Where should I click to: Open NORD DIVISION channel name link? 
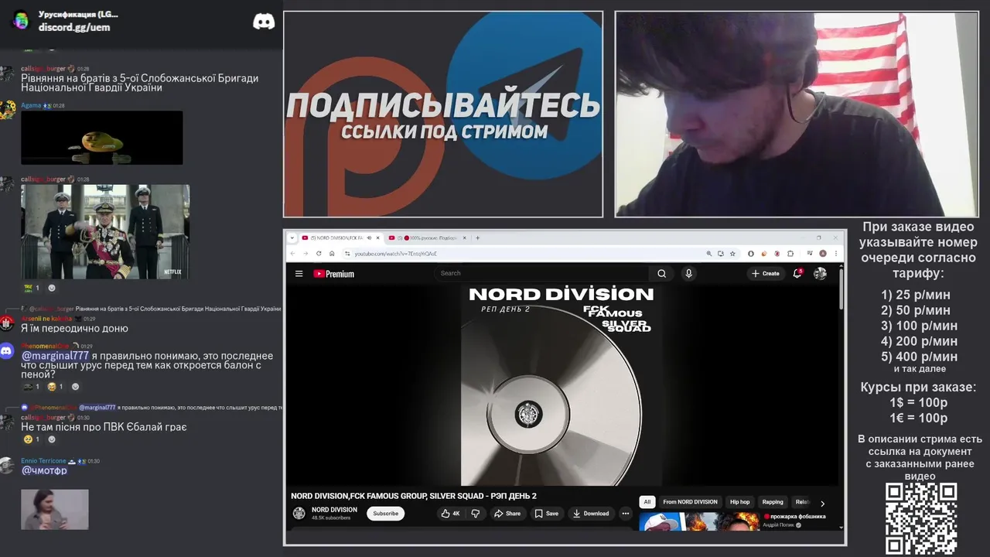tap(334, 510)
